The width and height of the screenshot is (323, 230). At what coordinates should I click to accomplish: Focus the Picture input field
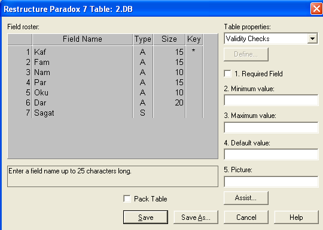pos(271,181)
